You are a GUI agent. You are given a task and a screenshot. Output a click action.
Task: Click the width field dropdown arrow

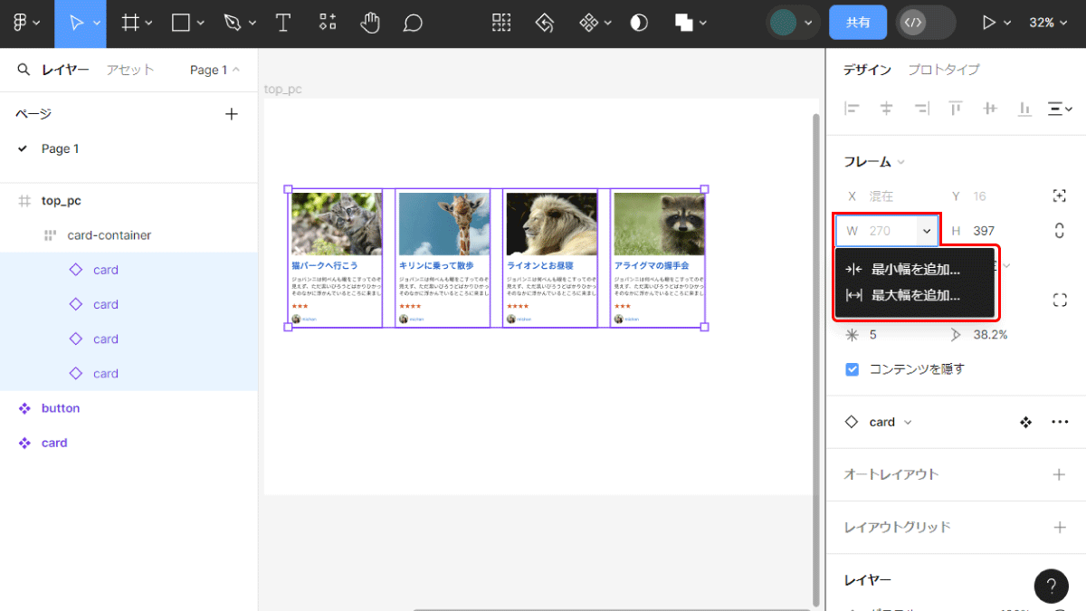927,231
